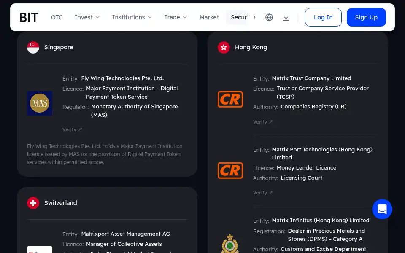Open the live chat support bubble

pos(382,209)
